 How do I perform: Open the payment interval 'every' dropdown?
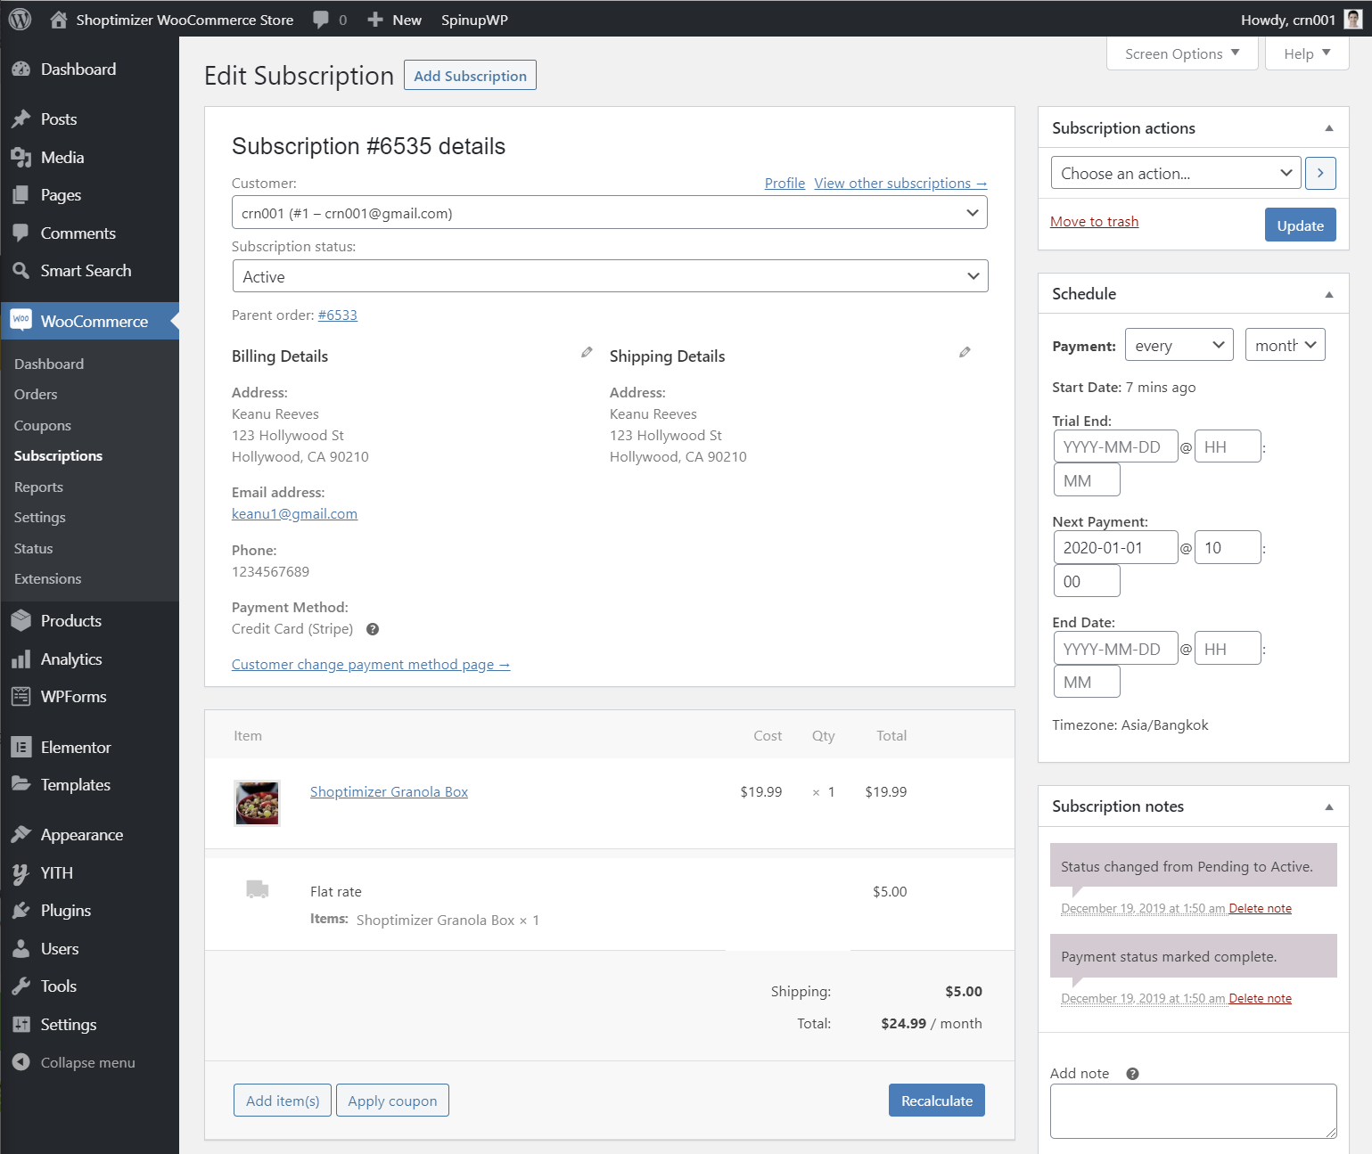(x=1179, y=345)
